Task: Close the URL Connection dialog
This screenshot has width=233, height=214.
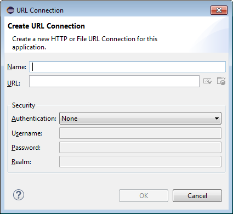Action: [x=219, y=10]
